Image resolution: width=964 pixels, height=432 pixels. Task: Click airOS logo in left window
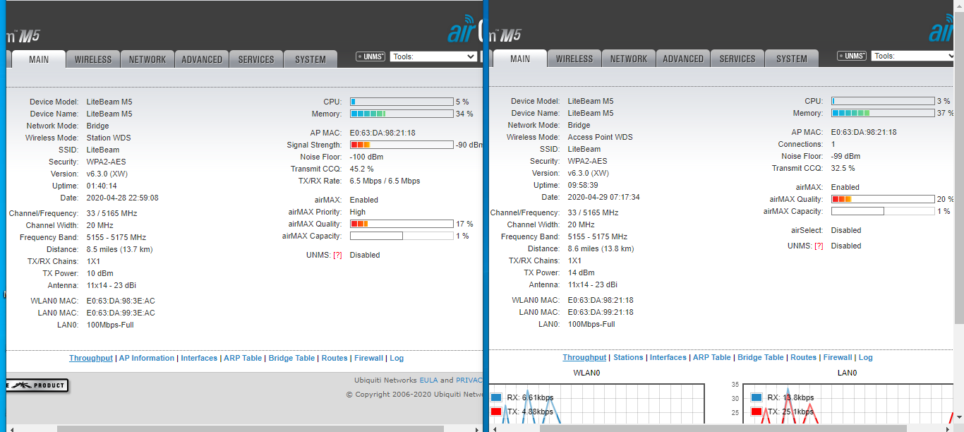464,31
